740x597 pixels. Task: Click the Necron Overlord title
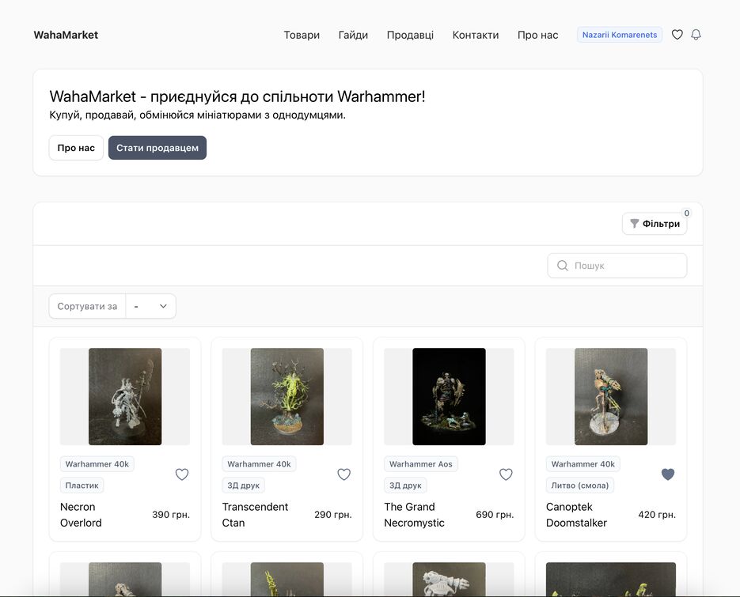(81, 515)
